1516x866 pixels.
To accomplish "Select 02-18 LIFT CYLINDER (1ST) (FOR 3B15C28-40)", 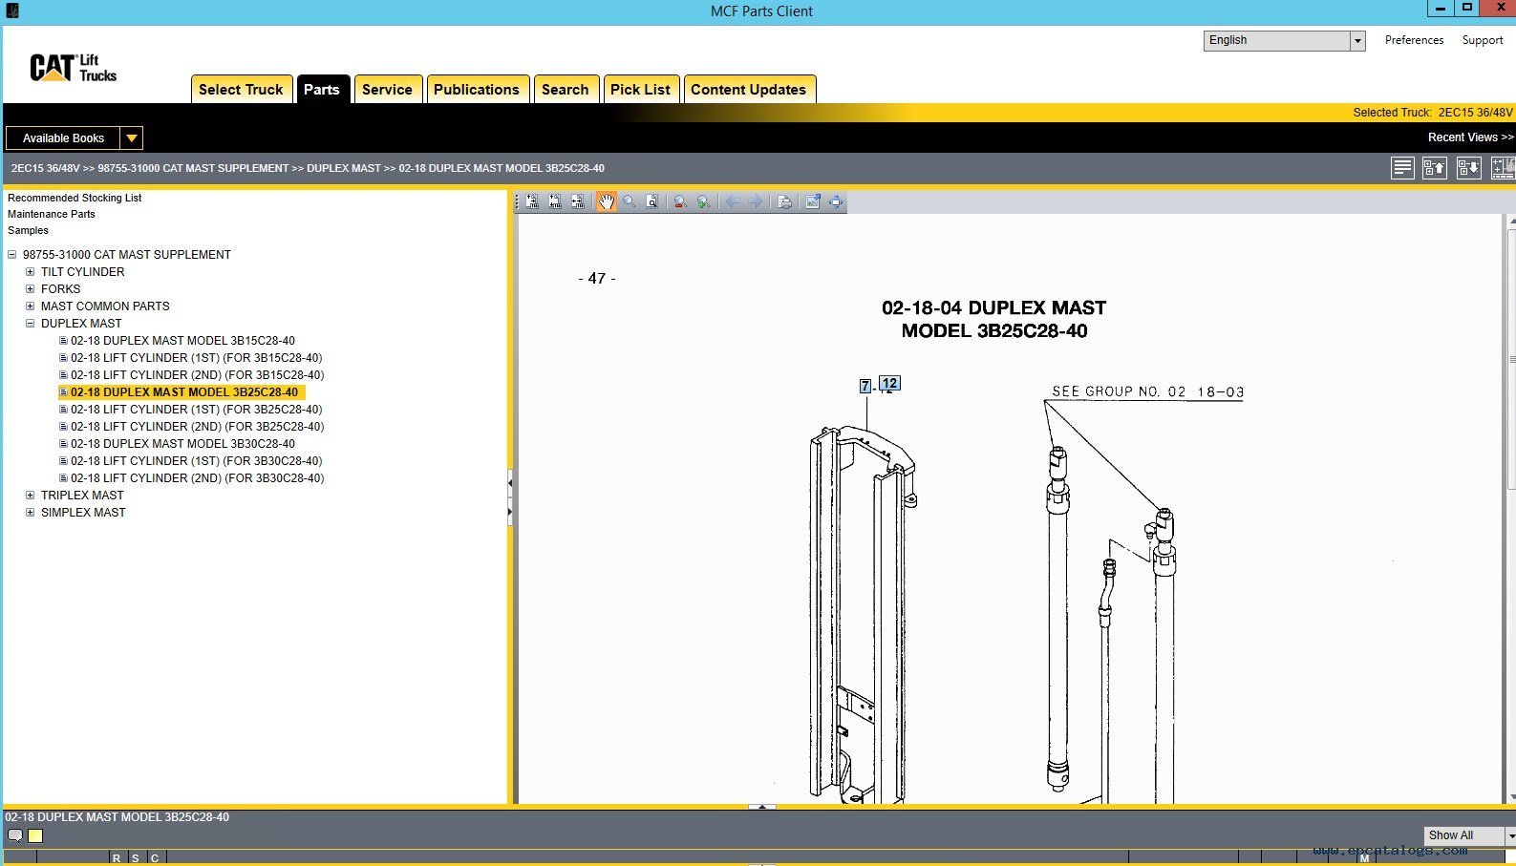I will click(x=197, y=358).
